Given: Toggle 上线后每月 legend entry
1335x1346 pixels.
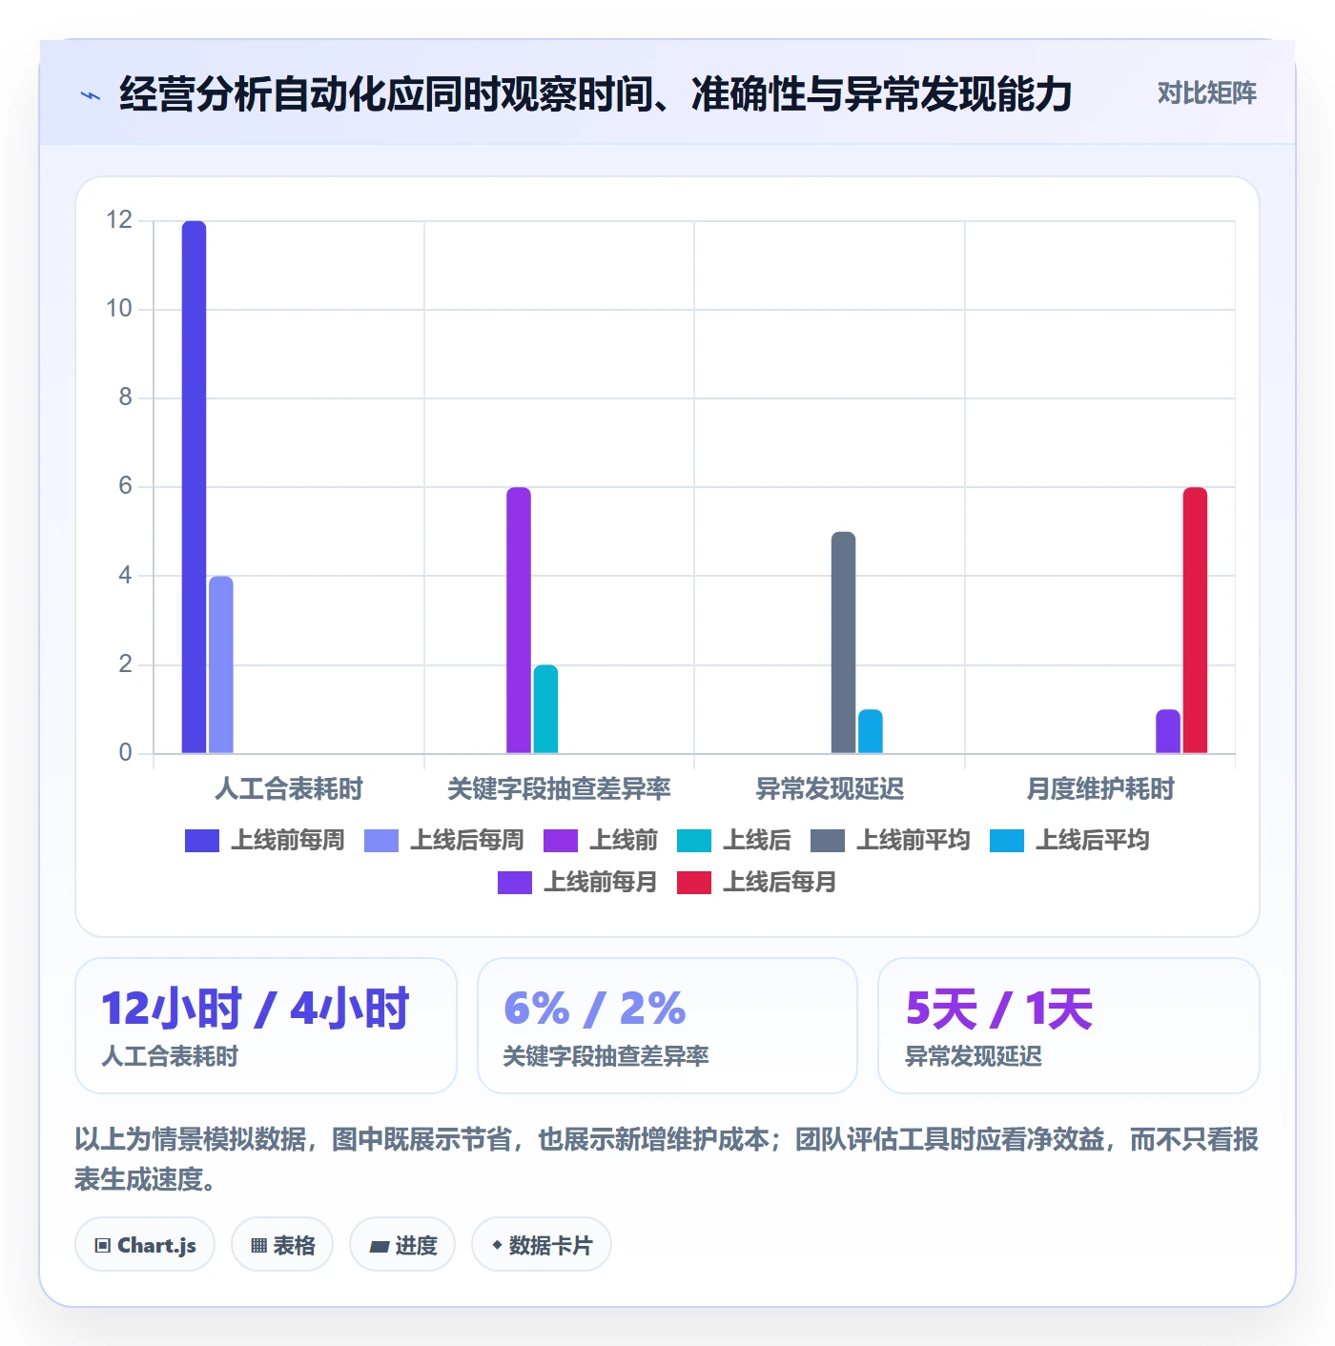Looking at the screenshot, I should tap(757, 883).
